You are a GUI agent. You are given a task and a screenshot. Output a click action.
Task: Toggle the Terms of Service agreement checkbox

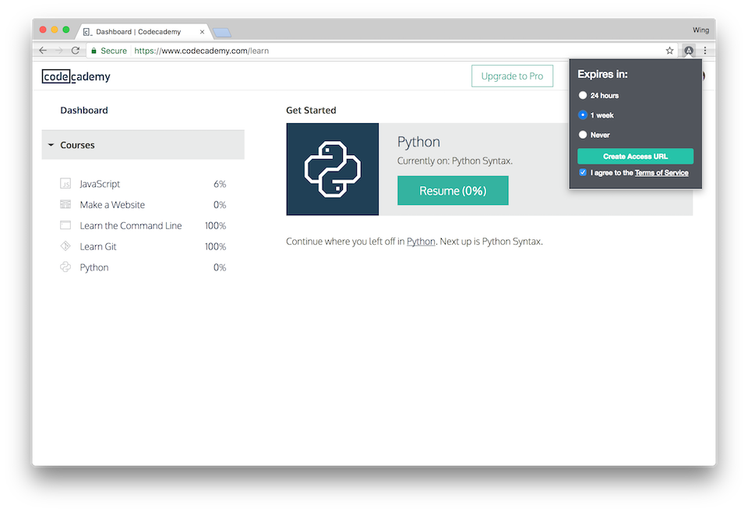[x=583, y=172]
